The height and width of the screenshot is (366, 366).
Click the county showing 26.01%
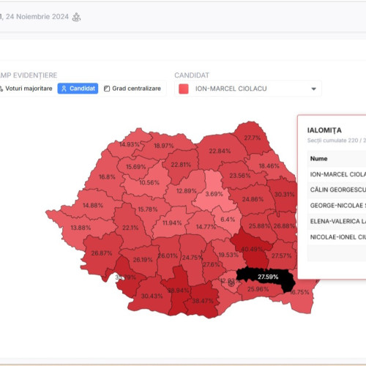168,255
